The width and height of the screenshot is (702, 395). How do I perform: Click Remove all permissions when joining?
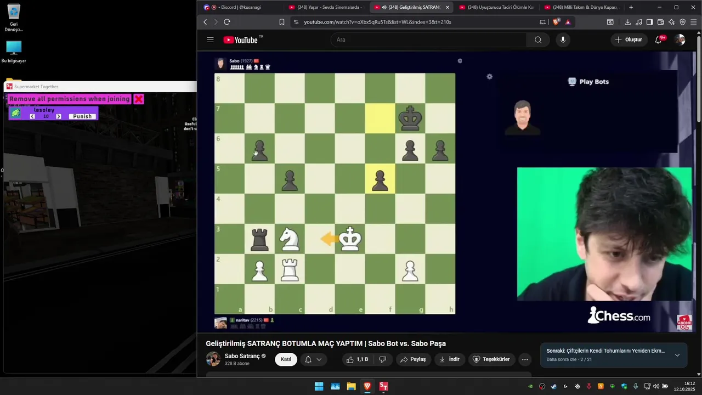70,99
